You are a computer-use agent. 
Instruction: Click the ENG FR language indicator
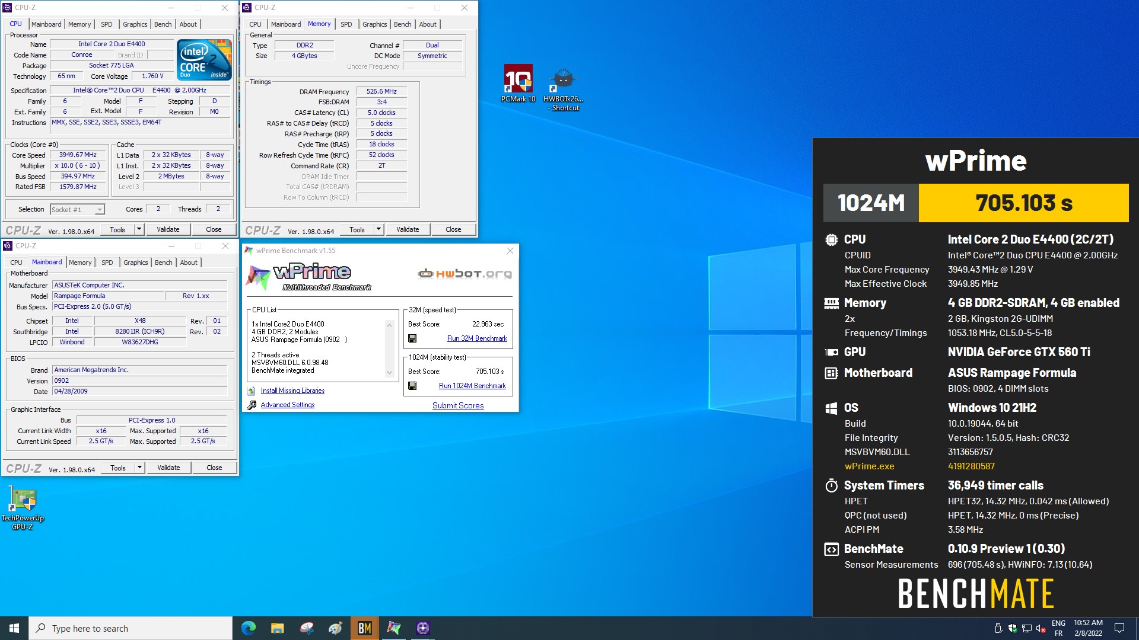1058,628
